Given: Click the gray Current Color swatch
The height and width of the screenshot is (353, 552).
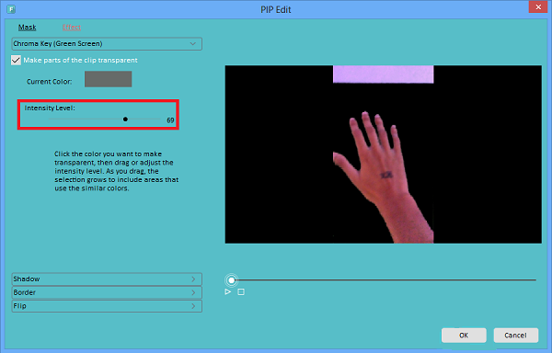Looking at the screenshot, I should [x=108, y=79].
